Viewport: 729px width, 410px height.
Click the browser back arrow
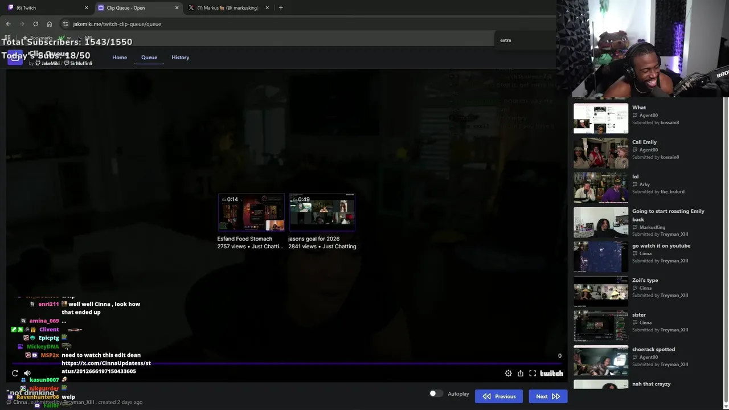pos(8,24)
